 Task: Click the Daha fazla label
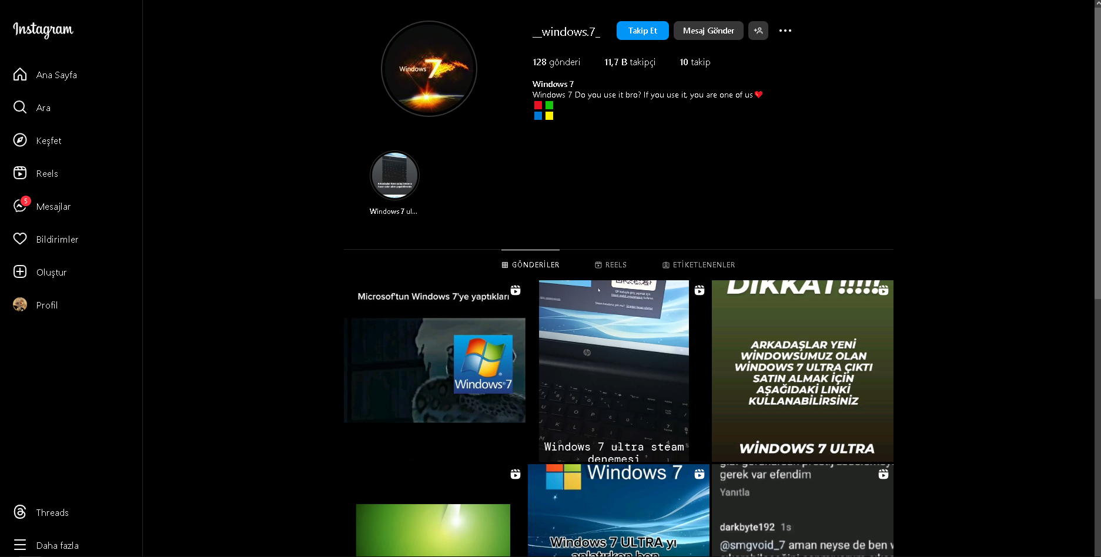(x=58, y=546)
